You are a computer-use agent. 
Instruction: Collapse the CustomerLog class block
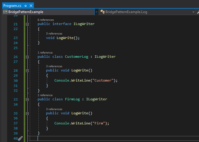(x=27, y=57)
